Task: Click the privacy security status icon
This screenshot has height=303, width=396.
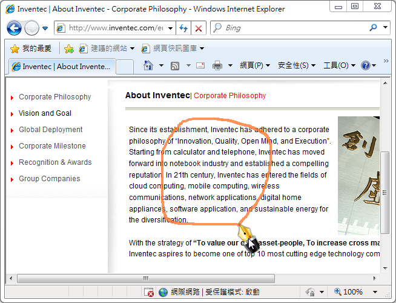Action: point(310,292)
